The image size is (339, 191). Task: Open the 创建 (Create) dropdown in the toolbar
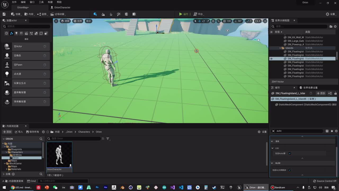tap(16, 14)
